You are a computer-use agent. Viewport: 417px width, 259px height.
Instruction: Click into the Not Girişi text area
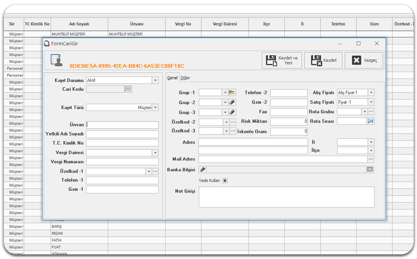pyautogui.click(x=286, y=197)
